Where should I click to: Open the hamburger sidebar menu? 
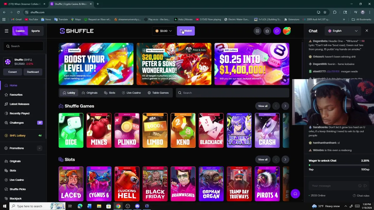pyautogui.click(x=6, y=31)
